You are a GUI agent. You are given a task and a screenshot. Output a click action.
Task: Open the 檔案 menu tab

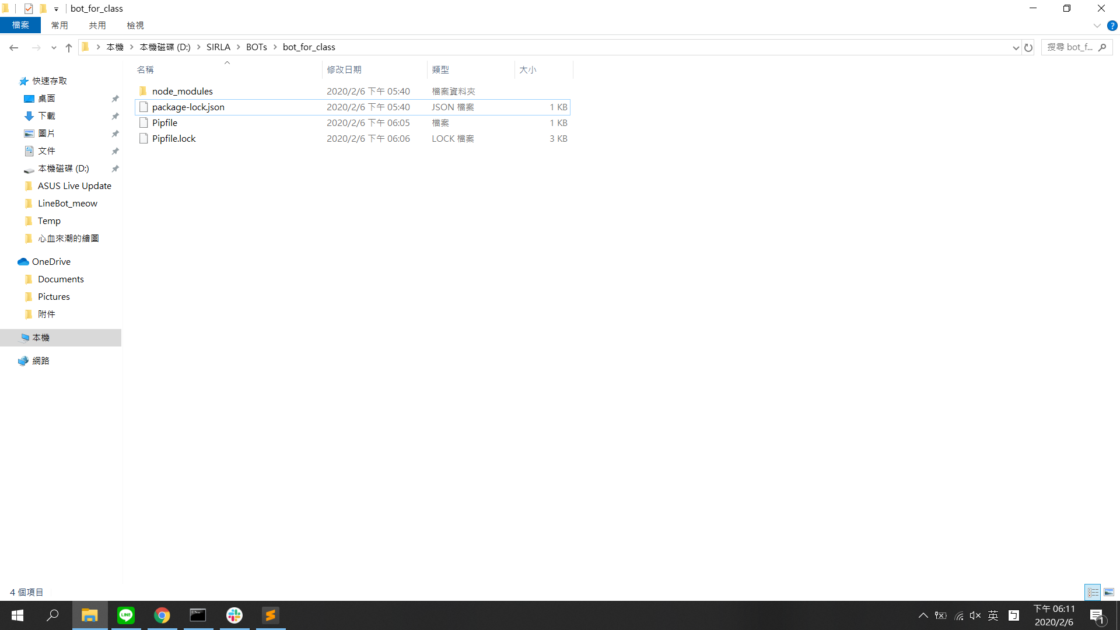pos(20,25)
